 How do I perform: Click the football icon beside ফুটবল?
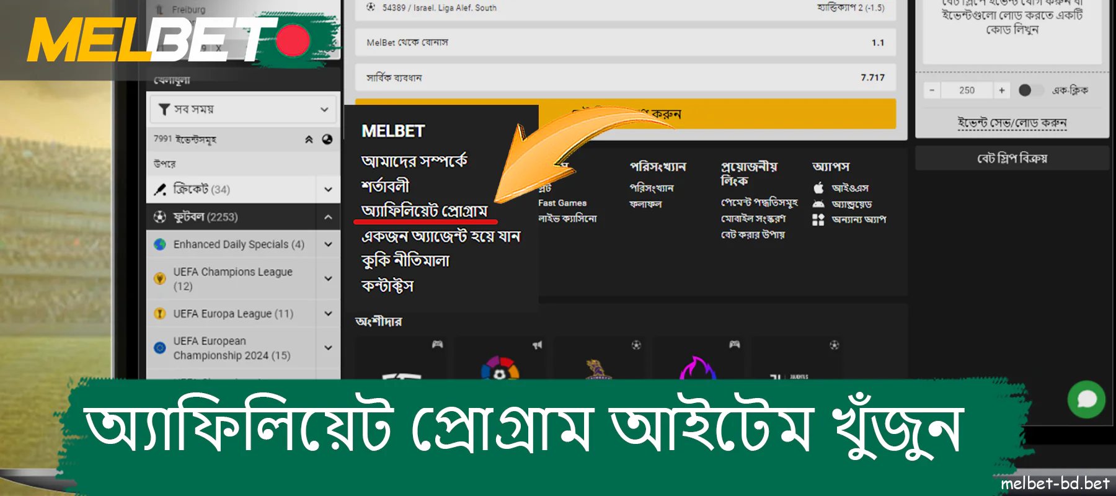(x=160, y=217)
